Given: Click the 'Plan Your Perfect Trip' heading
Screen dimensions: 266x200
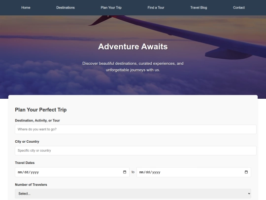Looking at the screenshot, I should [x=41, y=110].
